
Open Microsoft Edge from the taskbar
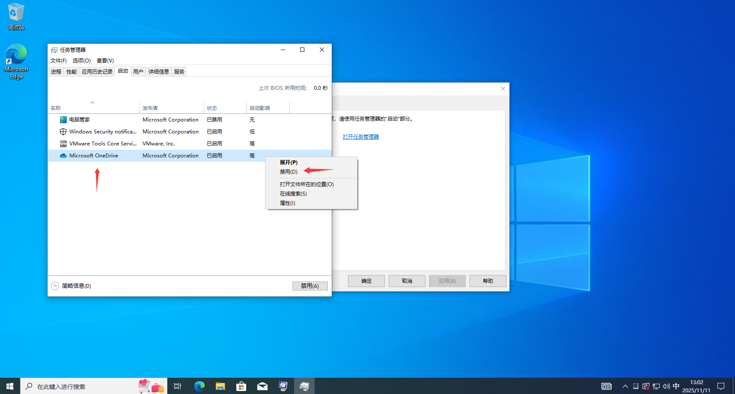tap(199, 386)
